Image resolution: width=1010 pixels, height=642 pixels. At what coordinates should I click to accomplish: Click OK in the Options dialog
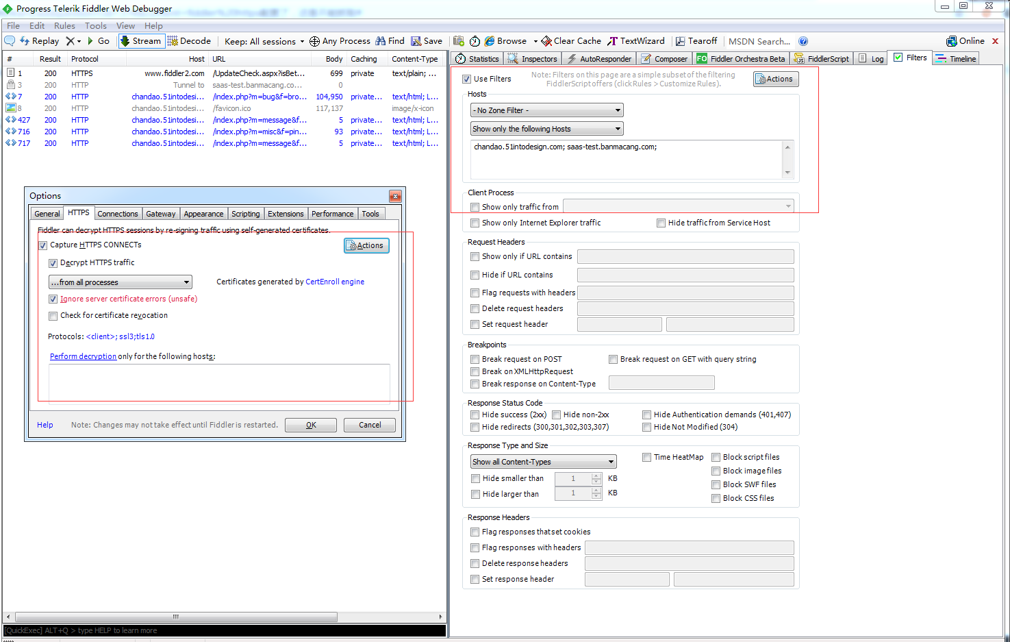point(311,425)
